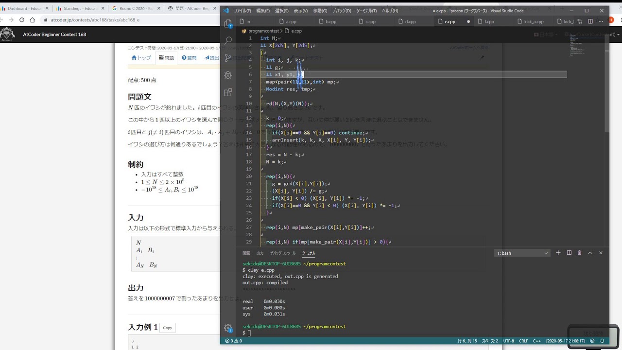Open the ターミナル(T) menu in VS Code

click(366, 11)
